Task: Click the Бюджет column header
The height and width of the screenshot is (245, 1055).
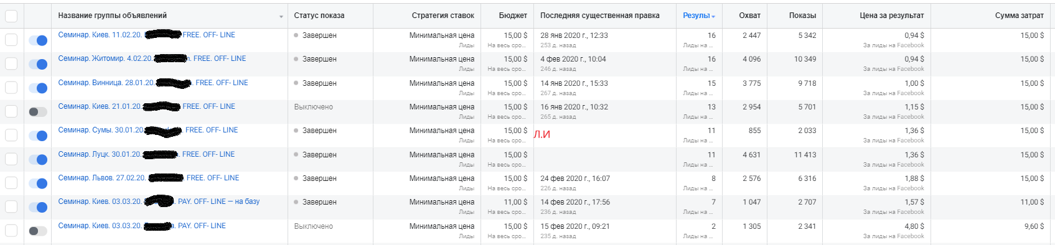Action: pyautogui.click(x=513, y=16)
